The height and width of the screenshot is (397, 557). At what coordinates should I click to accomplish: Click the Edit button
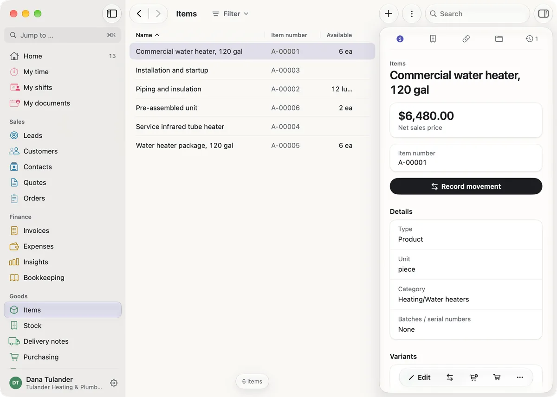420,378
